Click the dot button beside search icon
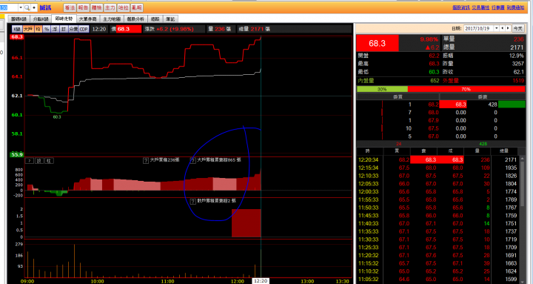Screen dimensions: 533x284 pyautogui.click(x=34, y=7)
